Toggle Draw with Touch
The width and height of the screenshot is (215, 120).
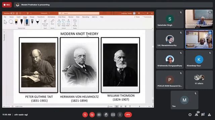(45, 23)
